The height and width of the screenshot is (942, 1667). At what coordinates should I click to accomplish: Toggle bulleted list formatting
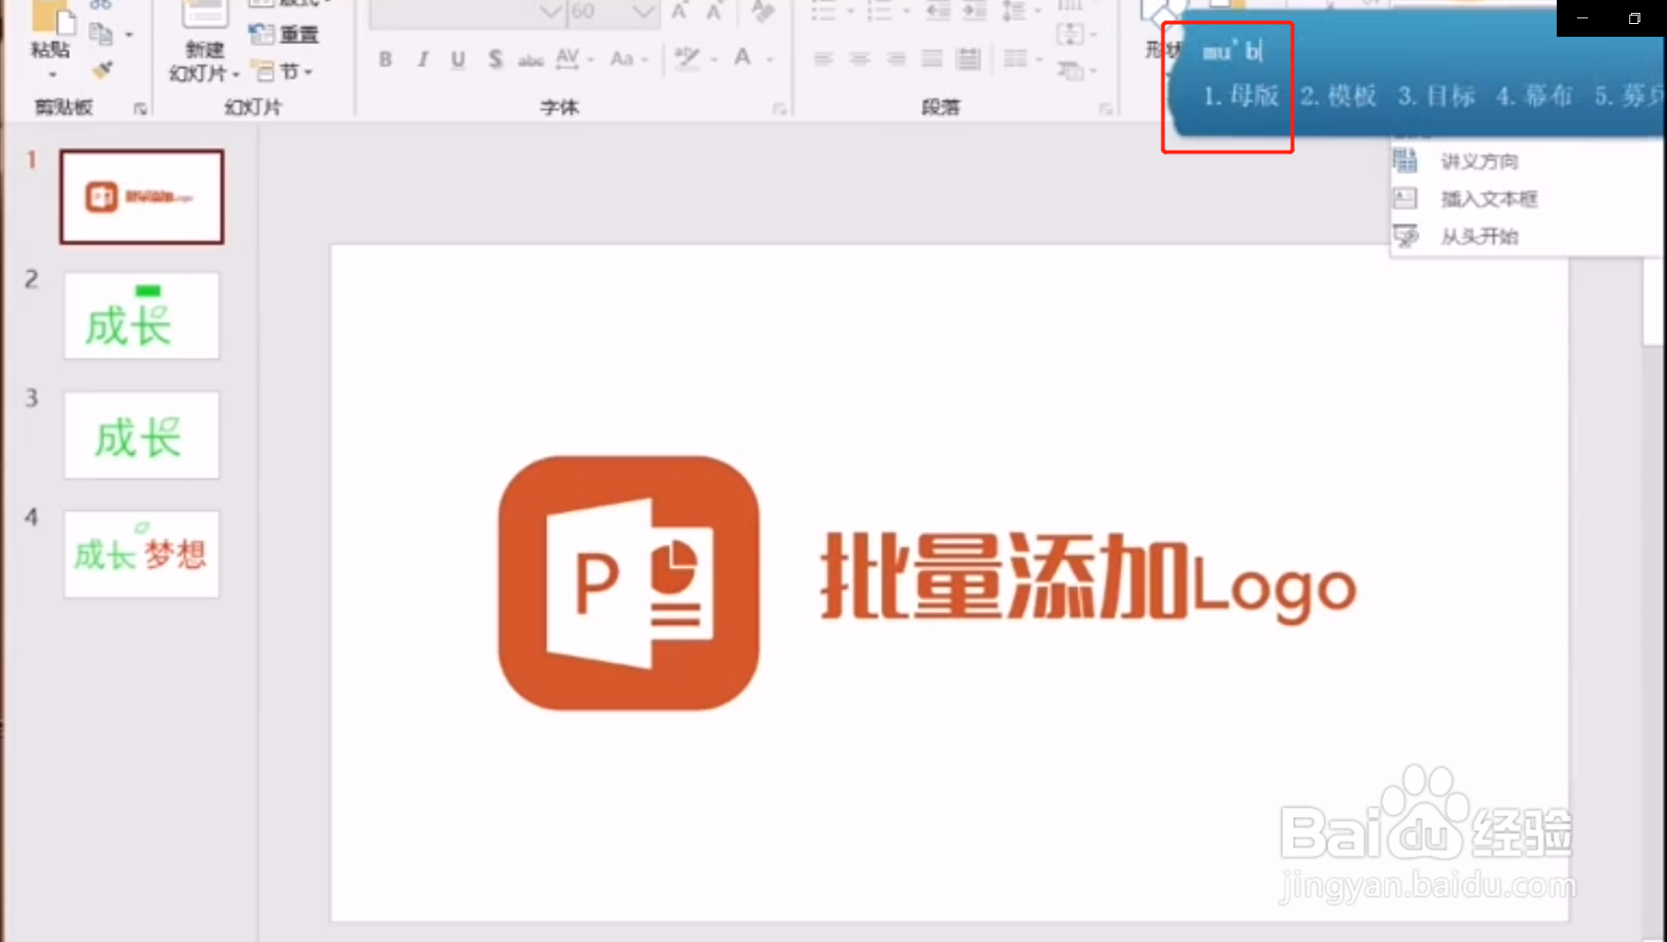(x=824, y=11)
